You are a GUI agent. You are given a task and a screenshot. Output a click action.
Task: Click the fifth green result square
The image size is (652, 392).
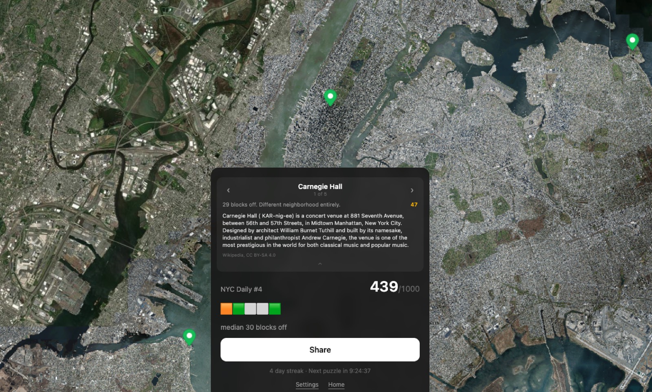pos(275,309)
